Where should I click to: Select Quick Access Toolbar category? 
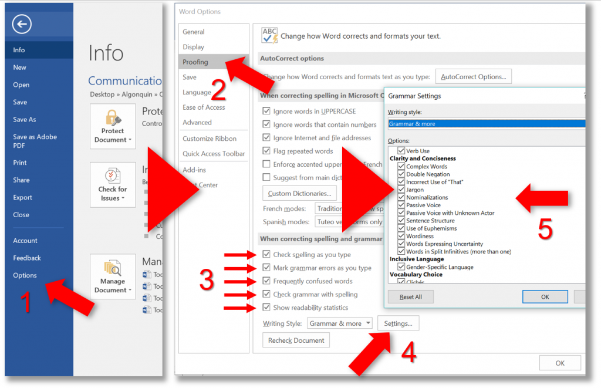point(214,153)
